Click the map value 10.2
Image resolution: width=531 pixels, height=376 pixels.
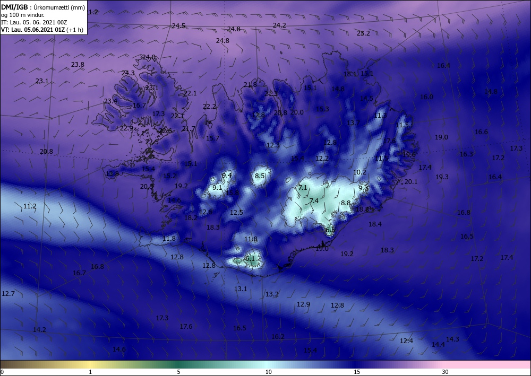pyautogui.click(x=359, y=172)
